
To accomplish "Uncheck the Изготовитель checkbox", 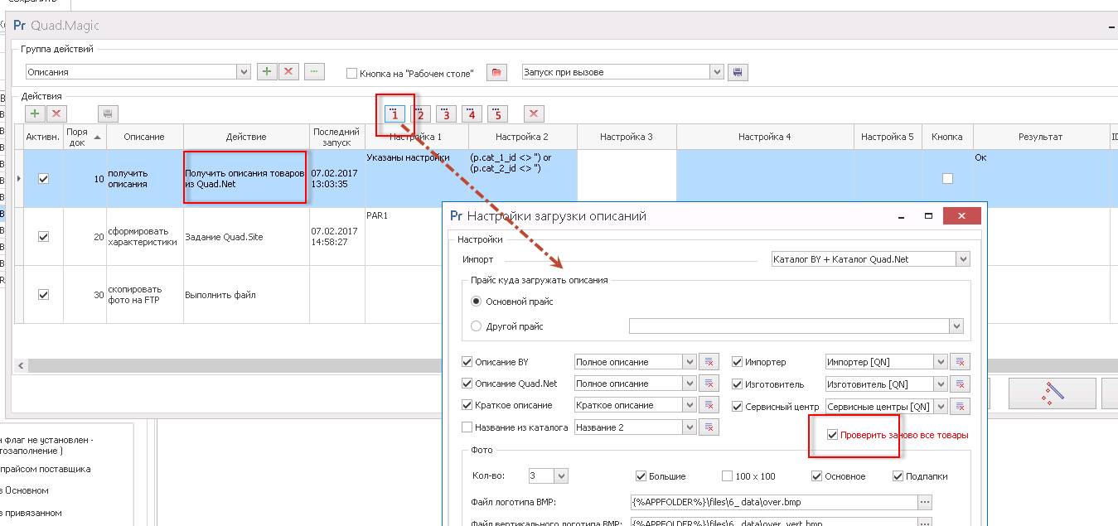I will 738,384.
